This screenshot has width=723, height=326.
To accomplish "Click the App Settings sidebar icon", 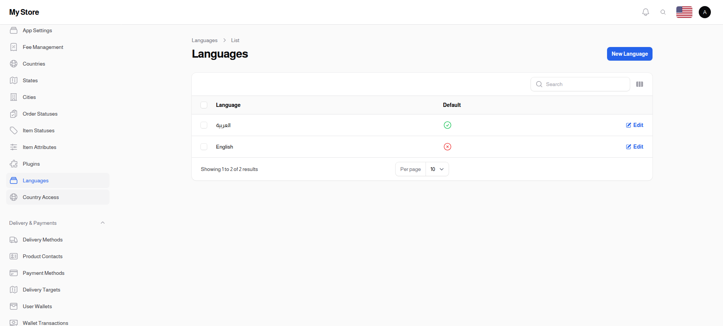I will (14, 30).
